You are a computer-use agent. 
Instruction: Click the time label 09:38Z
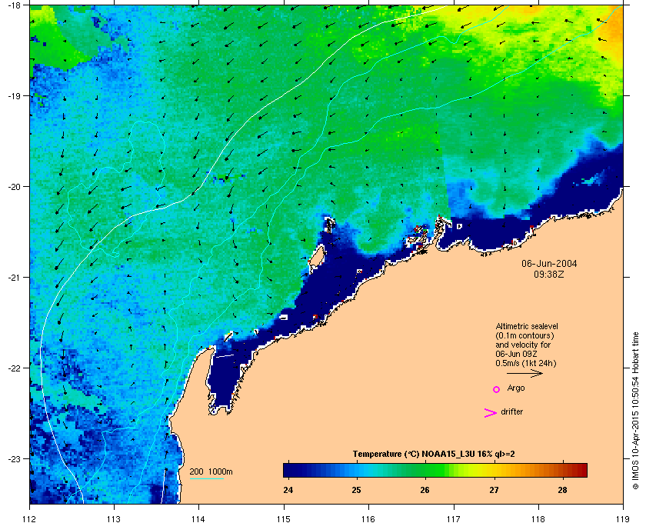coord(549,274)
